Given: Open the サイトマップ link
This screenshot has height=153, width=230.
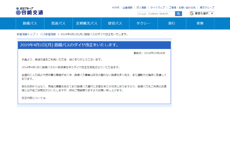Looking at the screenshot, I should pos(158,8).
